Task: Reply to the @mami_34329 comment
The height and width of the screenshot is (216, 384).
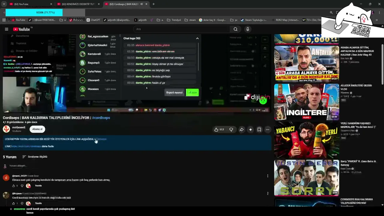Action: tap(38, 186)
